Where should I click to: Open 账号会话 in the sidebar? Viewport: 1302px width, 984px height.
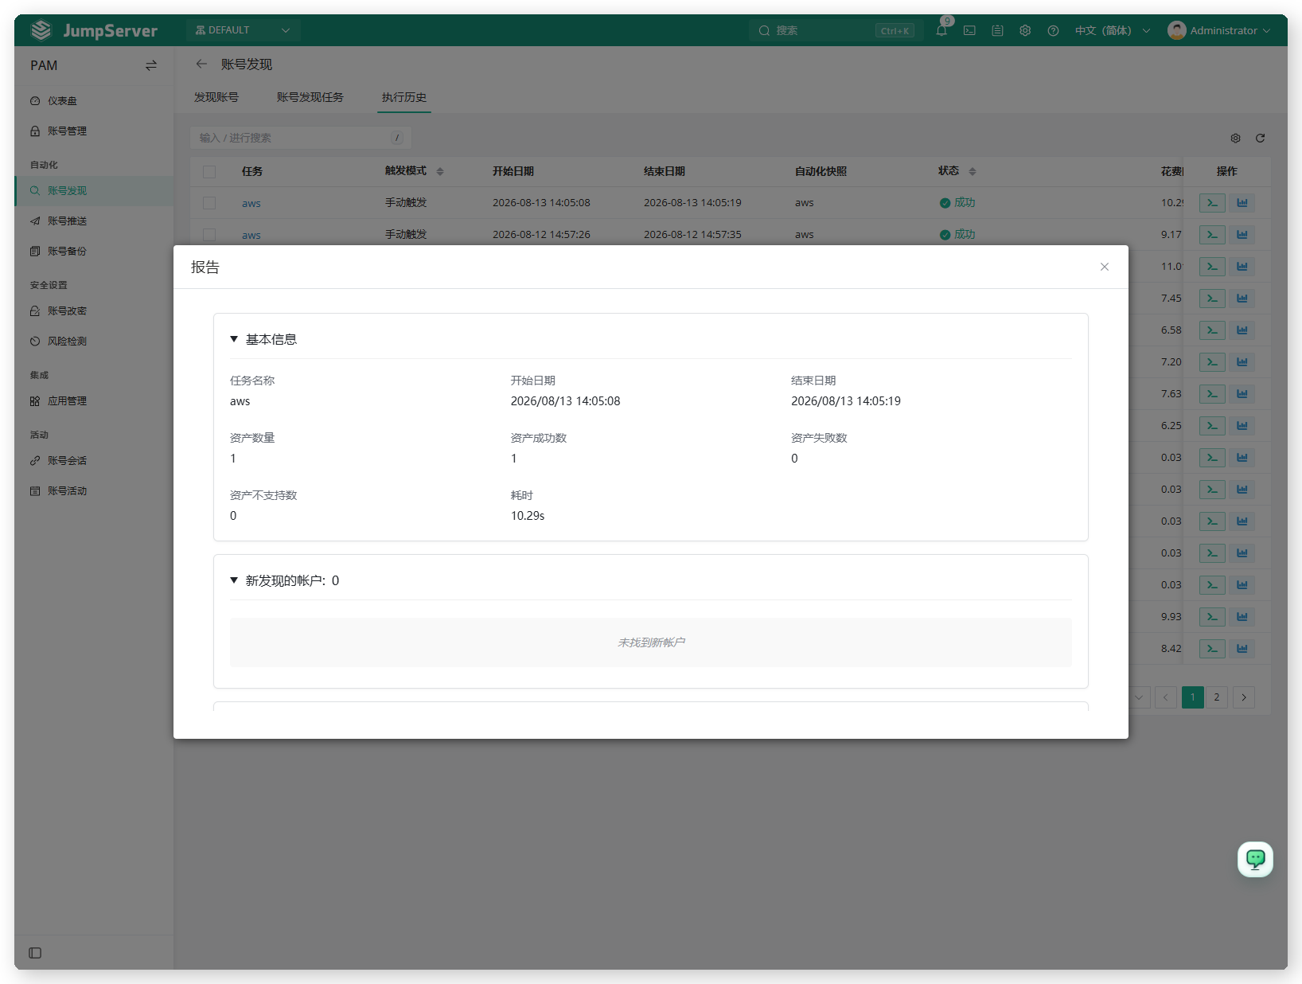94,461
